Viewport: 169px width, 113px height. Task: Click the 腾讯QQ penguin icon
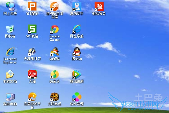tap(77, 52)
